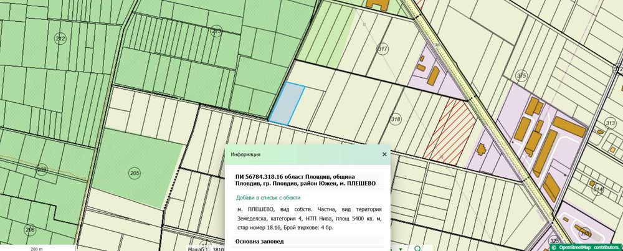Click the 200 m scale bar label
The width and height of the screenshot is (623, 251).
click(37, 249)
